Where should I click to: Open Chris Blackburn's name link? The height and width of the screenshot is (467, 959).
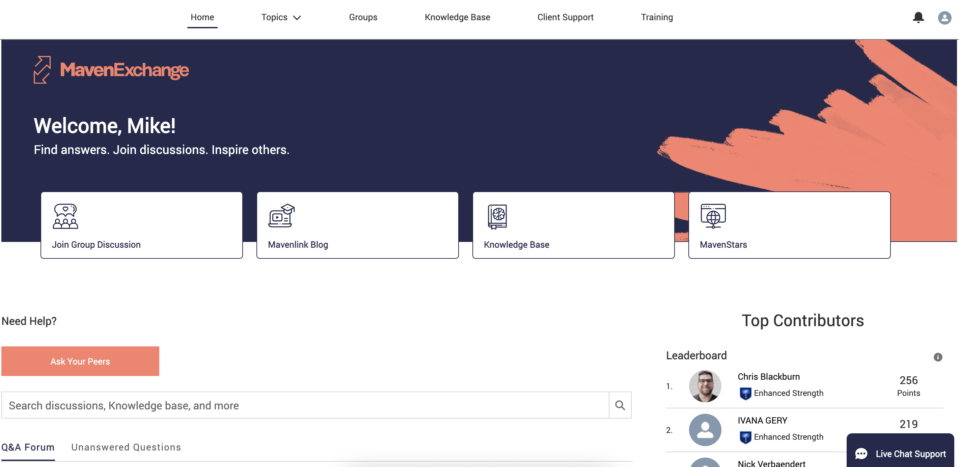[768, 377]
